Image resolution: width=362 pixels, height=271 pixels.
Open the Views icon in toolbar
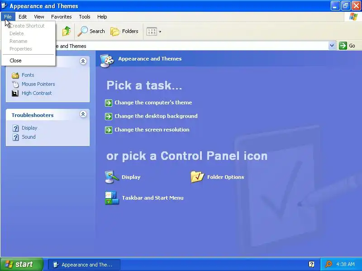(x=152, y=31)
